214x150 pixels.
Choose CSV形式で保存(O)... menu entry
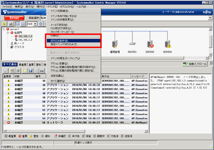(x=74, y=28)
